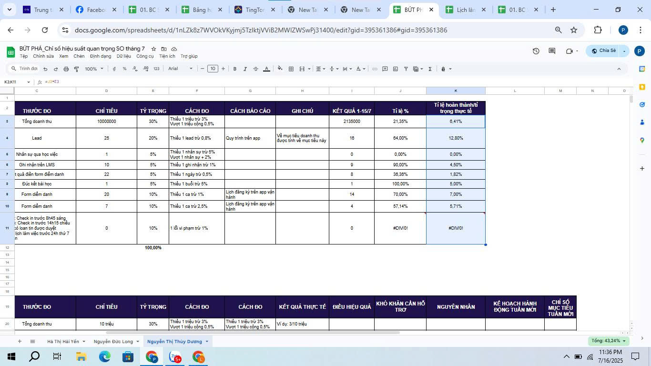The image size is (651, 366).
Task: Open the fill color picker
Action: click(280, 69)
